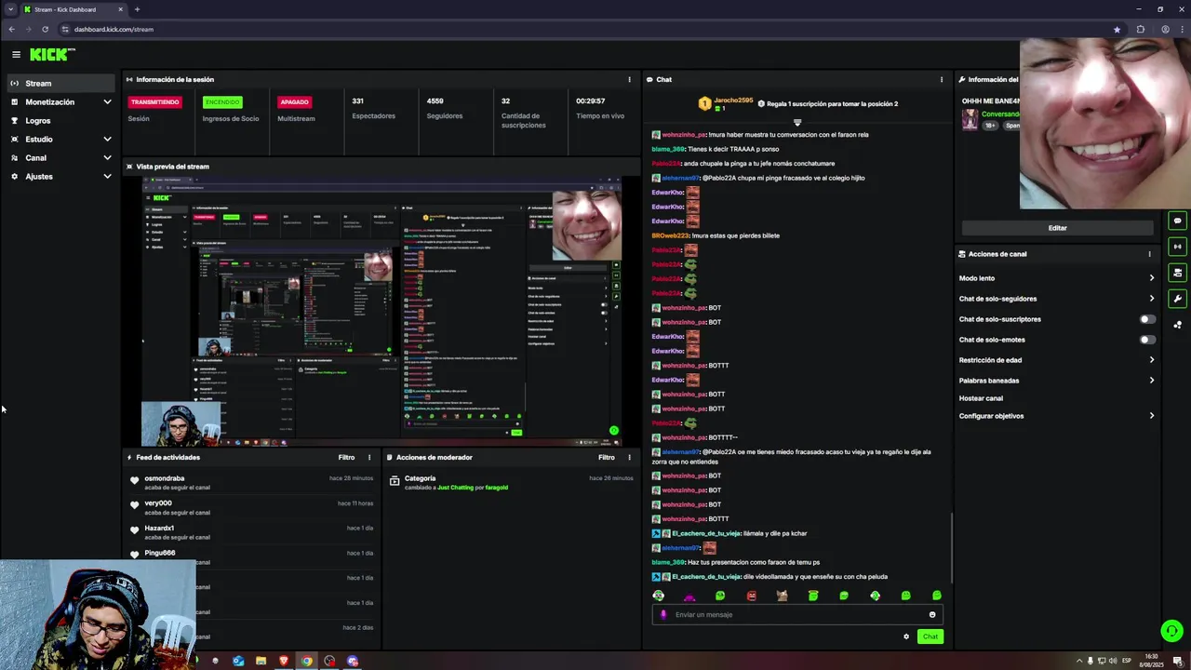Switch to Stream - Kick Dashboard browser tab
Viewport: 1191px width, 670px height.
pyautogui.click(x=73, y=9)
